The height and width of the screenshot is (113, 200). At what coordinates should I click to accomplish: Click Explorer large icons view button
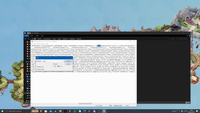pyautogui.click(x=189, y=103)
